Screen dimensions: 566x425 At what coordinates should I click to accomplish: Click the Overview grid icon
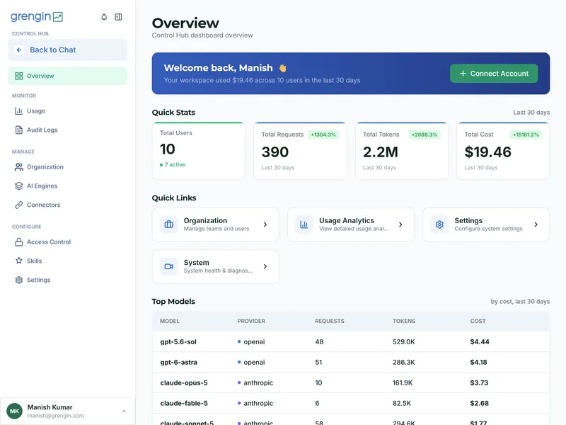tap(19, 76)
